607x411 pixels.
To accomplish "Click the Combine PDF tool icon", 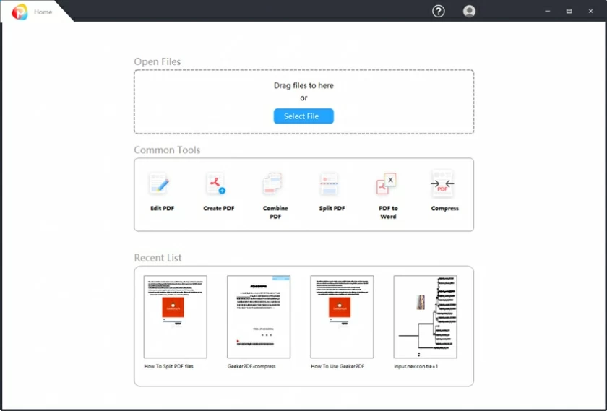I will coord(273,183).
